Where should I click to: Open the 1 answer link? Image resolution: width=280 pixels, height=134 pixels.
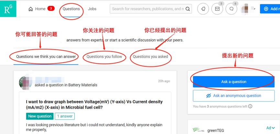pos(65,116)
